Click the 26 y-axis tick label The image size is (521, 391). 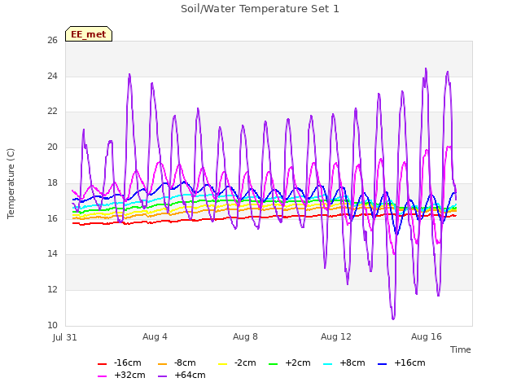tap(52, 40)
